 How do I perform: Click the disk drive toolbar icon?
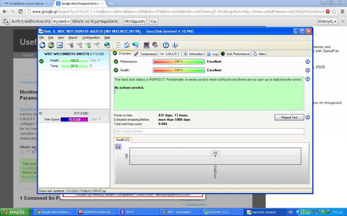(60, 45)
